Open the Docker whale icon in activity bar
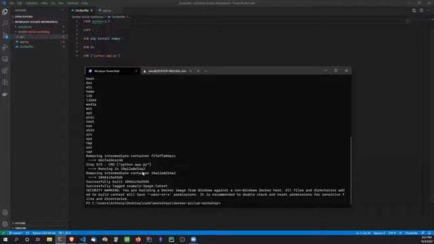Viewport: 434px width, 244px height. pyautogui.click(x=5, y=94)
